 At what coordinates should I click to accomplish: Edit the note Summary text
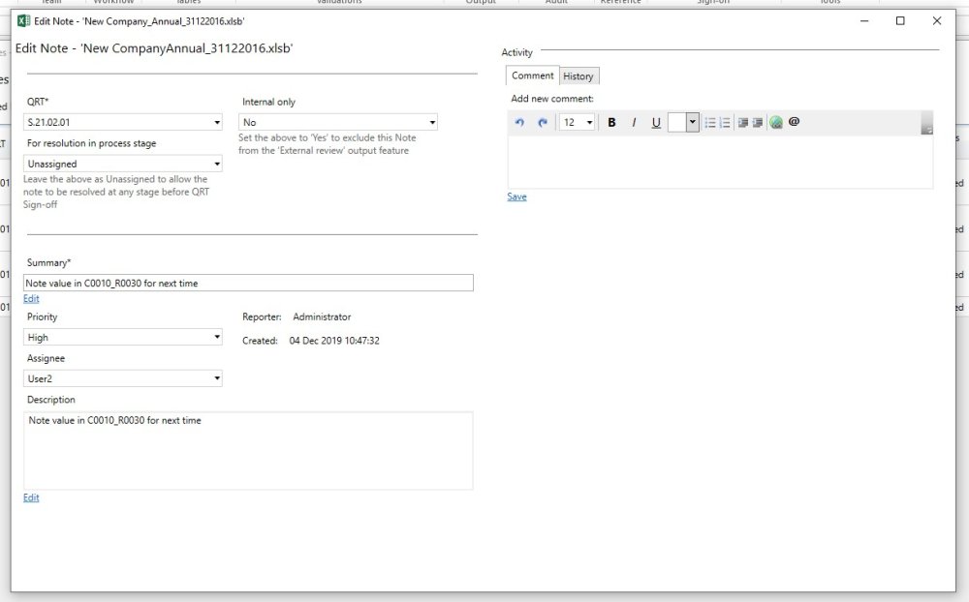point(30,298)
